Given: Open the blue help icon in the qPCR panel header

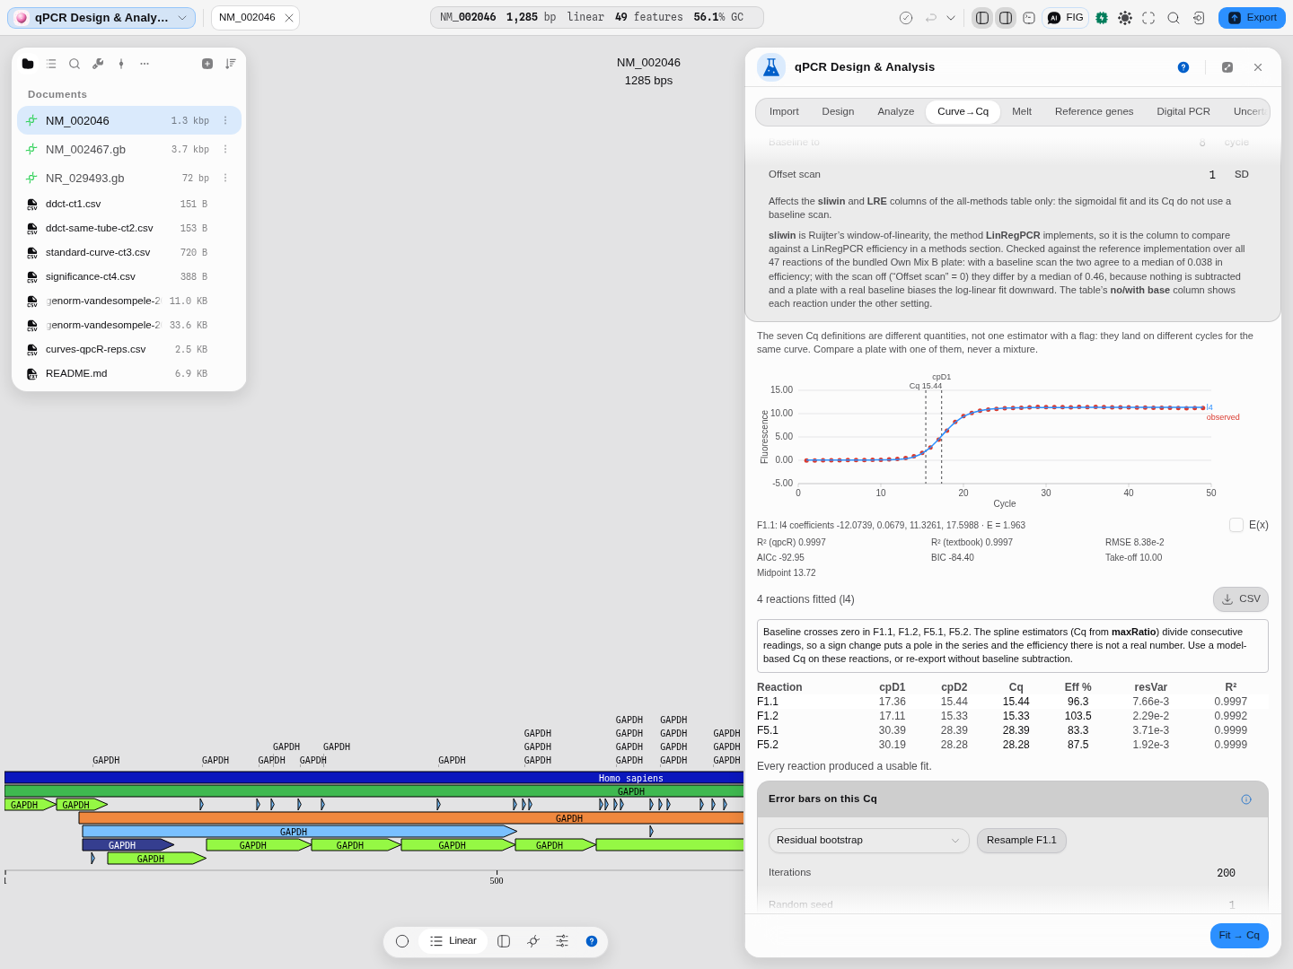Looking at the screenshot, I should click(1183, 67).
